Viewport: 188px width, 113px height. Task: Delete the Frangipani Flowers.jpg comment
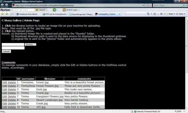[12, 97]
